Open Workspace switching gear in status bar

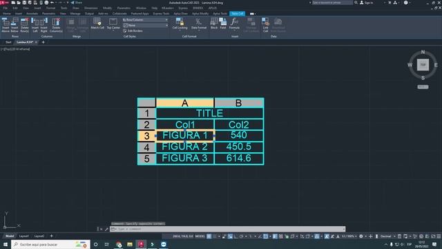[361, 237]
